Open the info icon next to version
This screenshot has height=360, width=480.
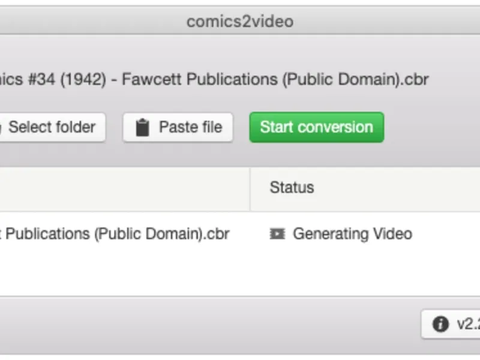pyautogui.click(x=440, y=325)
